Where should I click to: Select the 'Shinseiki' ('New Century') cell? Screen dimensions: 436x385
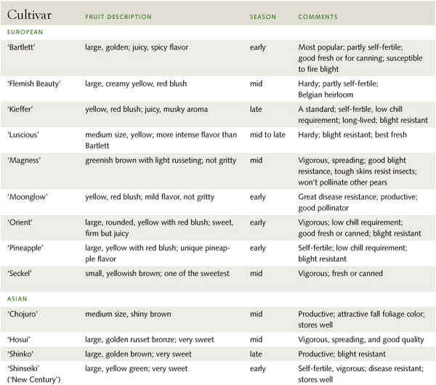click(33, 374)
